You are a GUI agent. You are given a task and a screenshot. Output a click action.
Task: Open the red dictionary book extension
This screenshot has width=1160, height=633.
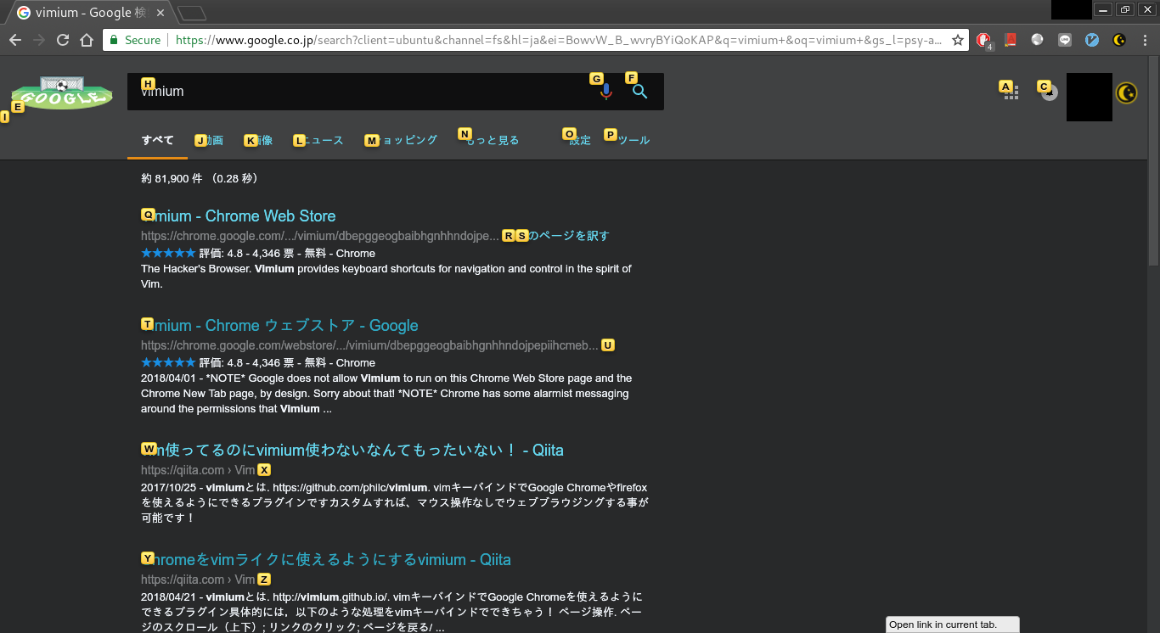coord(1011,40)
